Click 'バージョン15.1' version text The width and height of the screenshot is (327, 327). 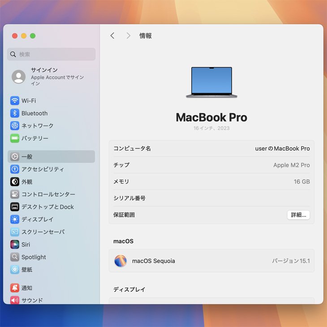(291, 261)
